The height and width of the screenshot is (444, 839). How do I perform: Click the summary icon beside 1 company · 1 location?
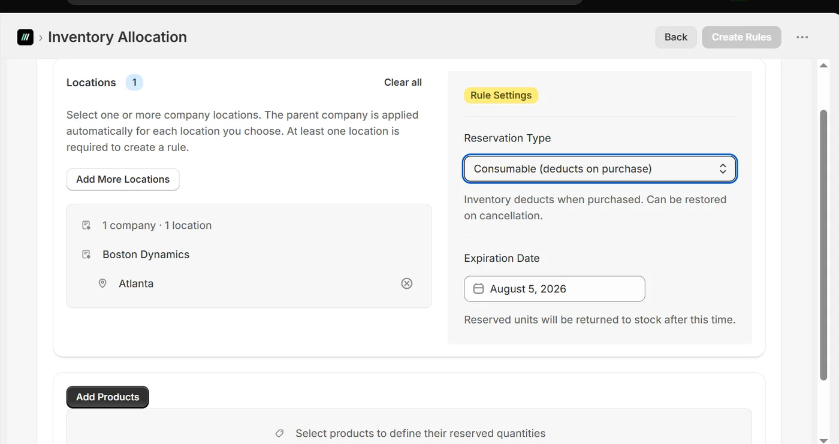point(86,225)
